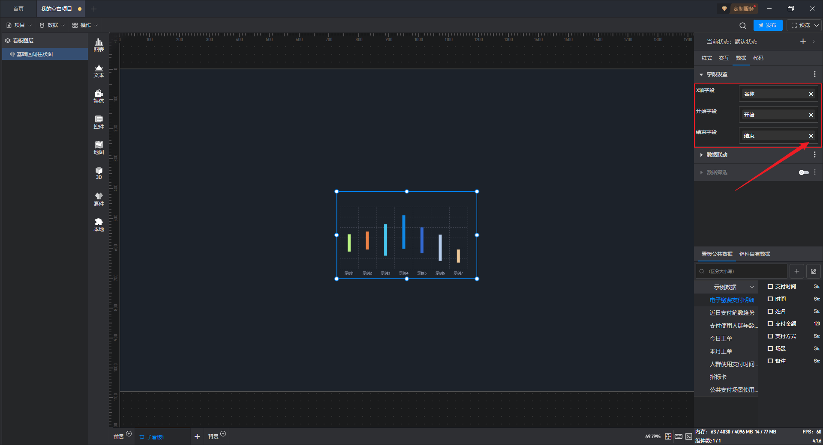Check the 时间 field checkbox
823x445 pixels.
[x=770, y=299]
